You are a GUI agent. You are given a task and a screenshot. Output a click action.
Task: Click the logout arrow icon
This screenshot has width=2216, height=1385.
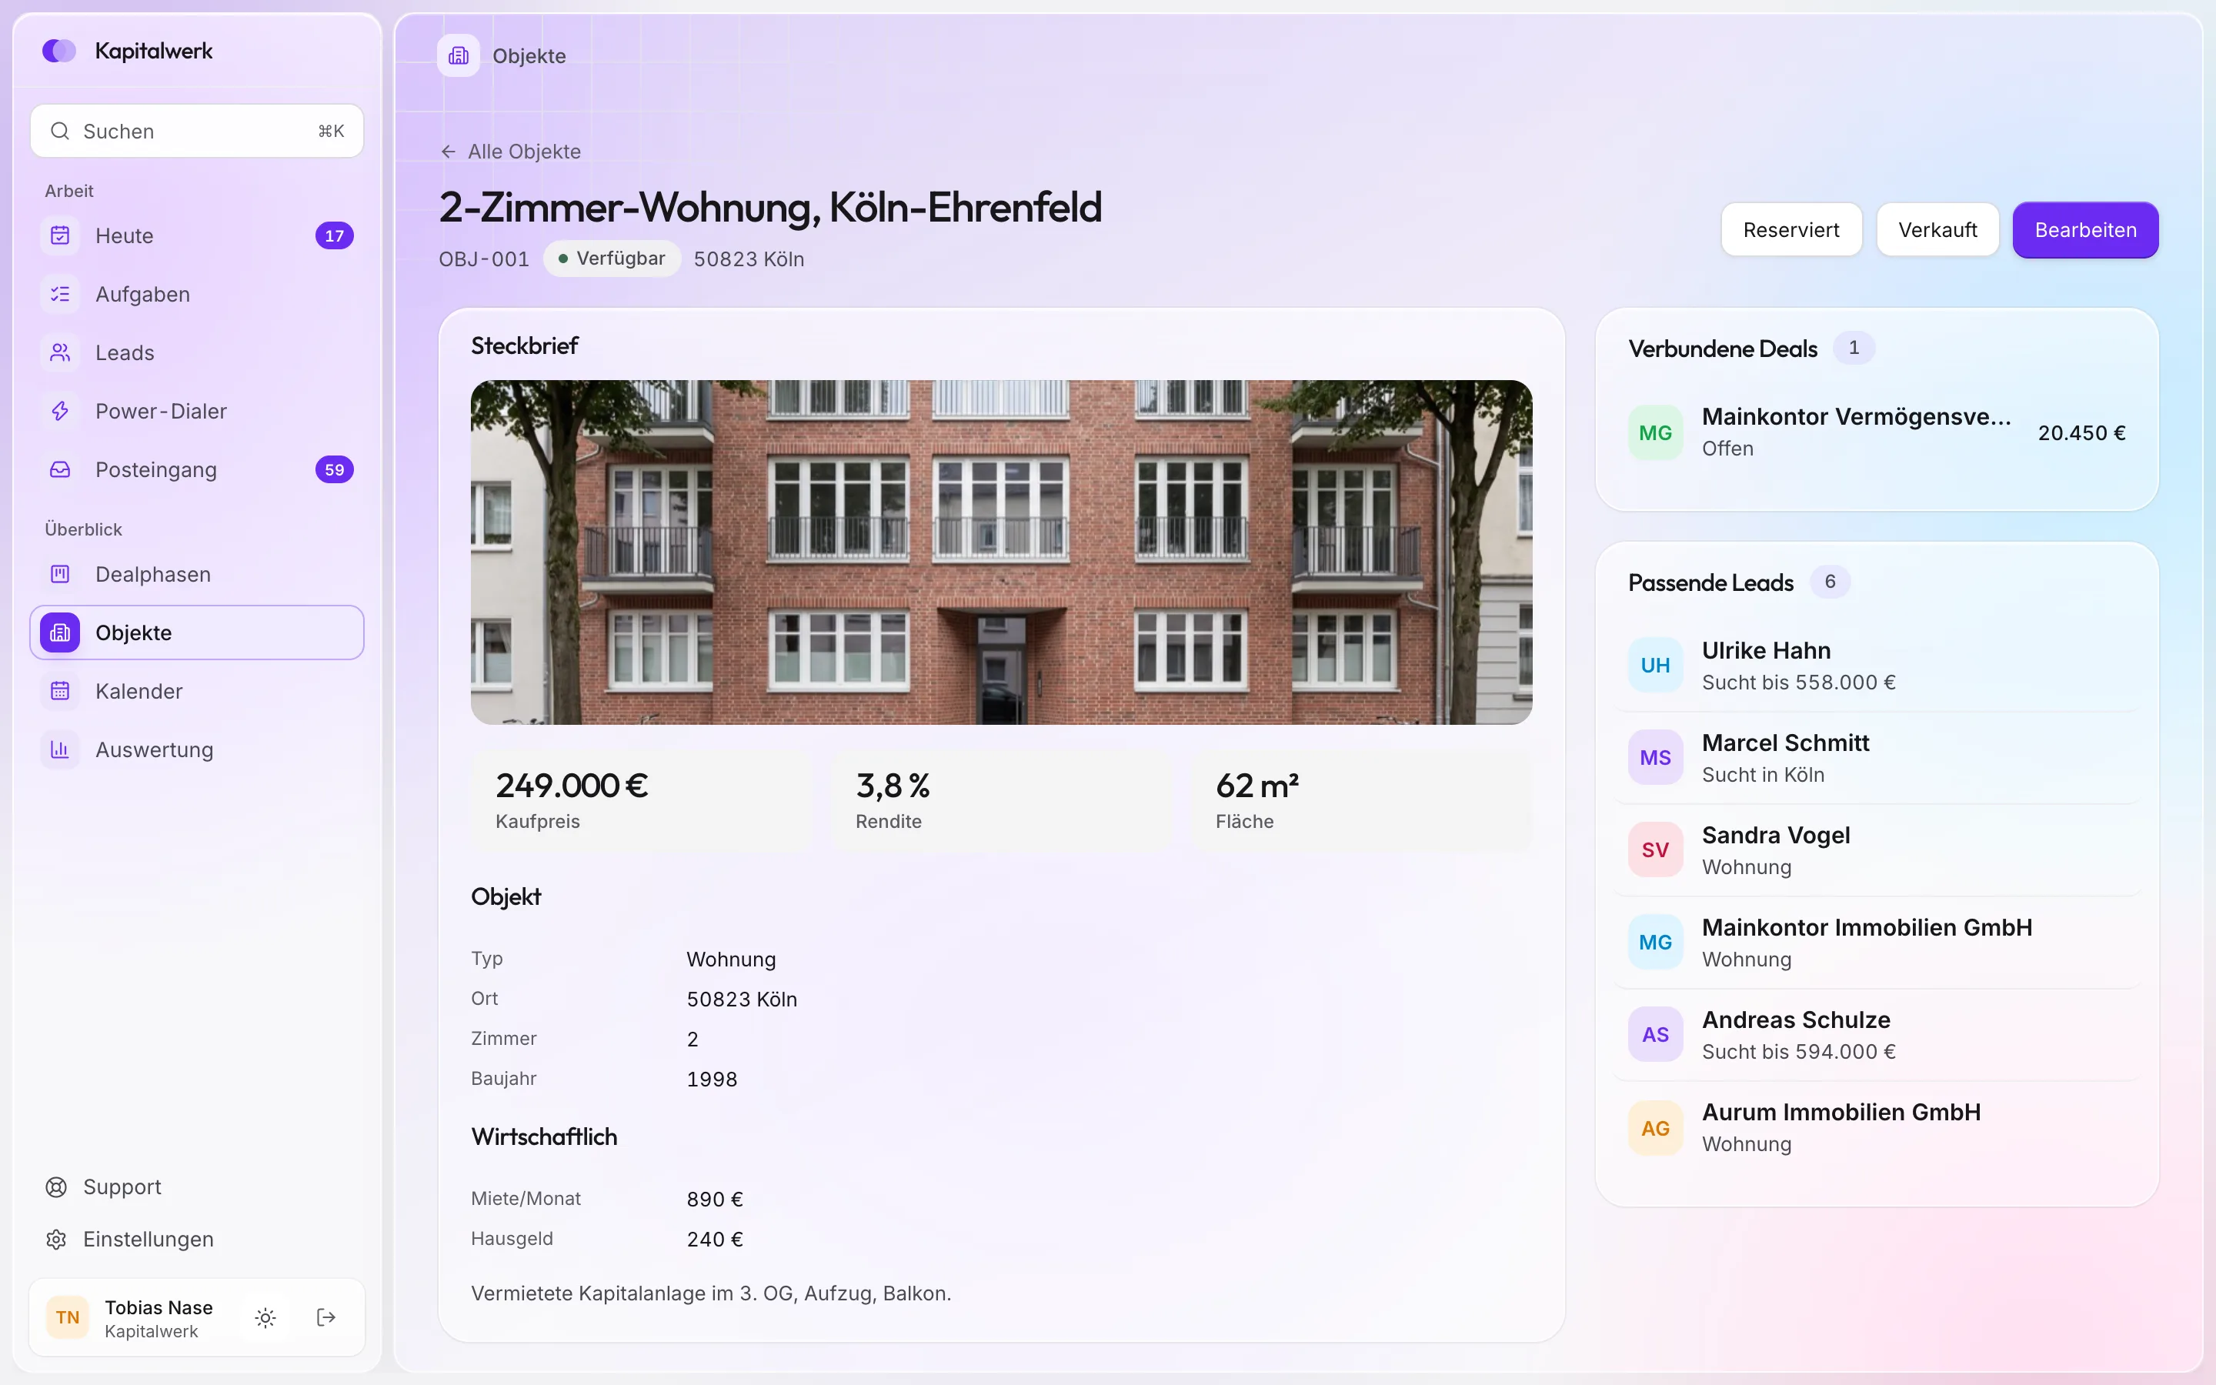tap(326, 1318)
